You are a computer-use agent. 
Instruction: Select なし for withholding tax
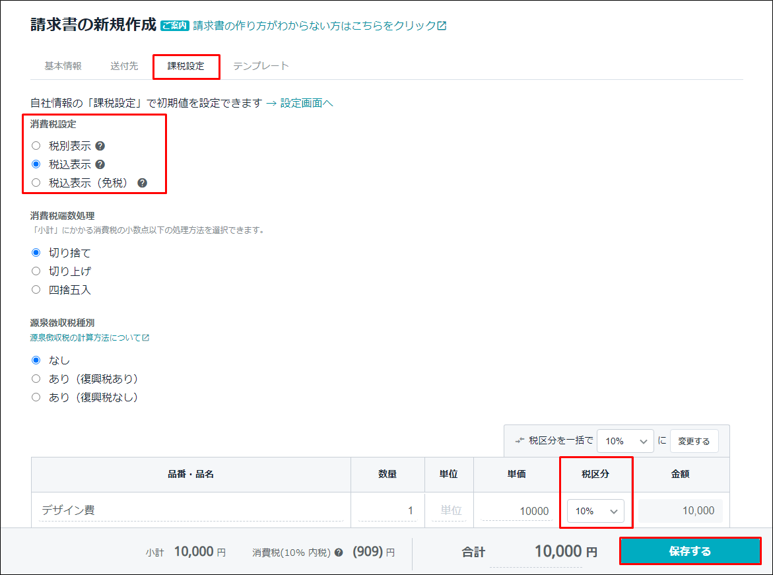pyautogui.click(x=36, y=360)
